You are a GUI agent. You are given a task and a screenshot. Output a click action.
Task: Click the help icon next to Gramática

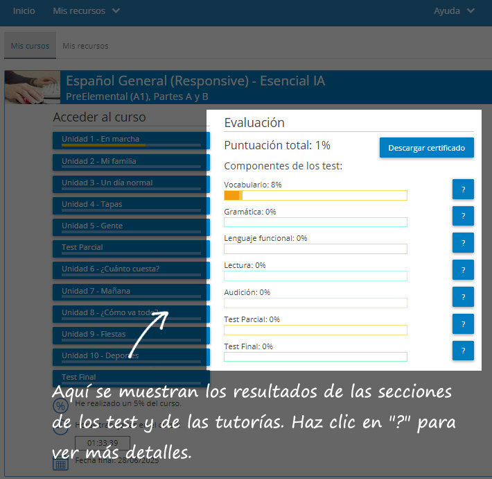(x=463, y=216)
